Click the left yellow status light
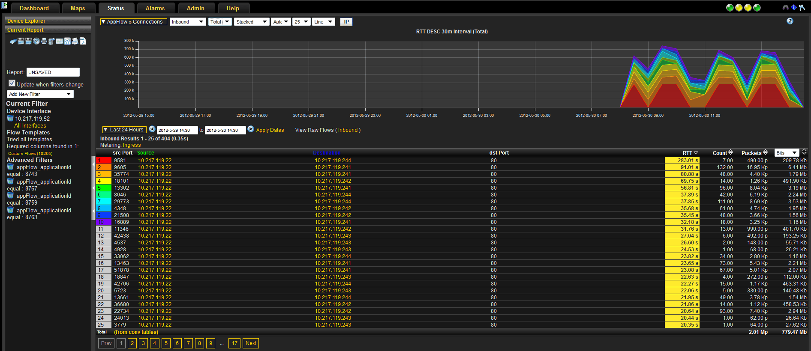 coord(739,8)
